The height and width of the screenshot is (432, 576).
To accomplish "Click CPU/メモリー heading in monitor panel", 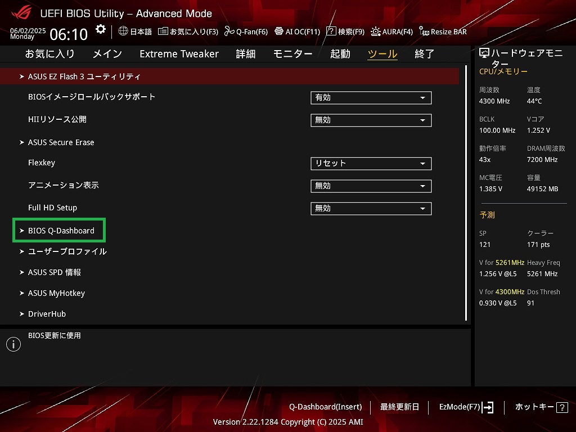I will [503, 71].
